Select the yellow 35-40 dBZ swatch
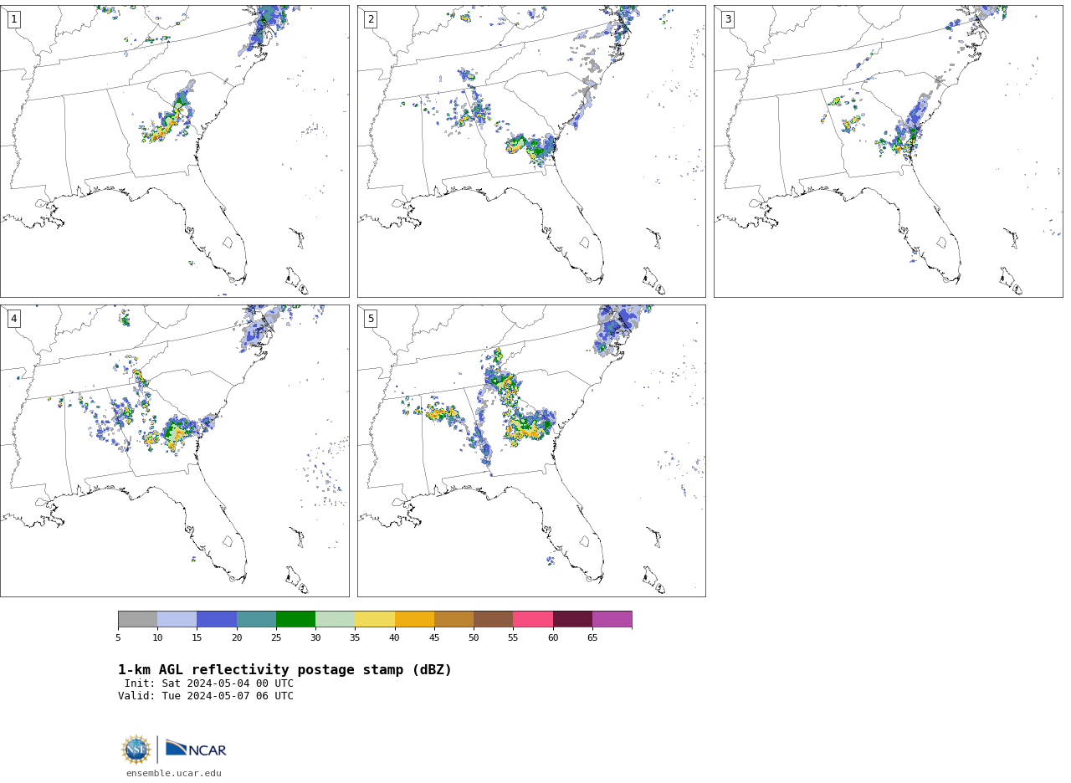This screenshot has width=1071, height=783. [375, 619]
